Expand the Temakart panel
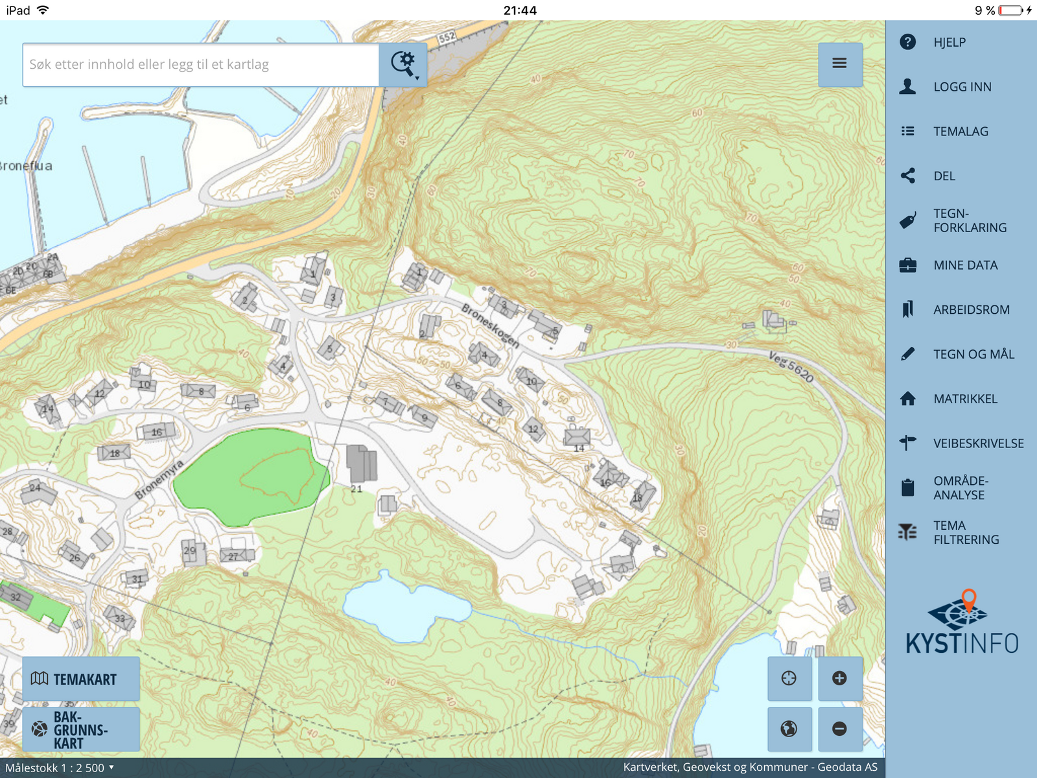Viewport: 1037px width, 778px height. tap(81, 679)
